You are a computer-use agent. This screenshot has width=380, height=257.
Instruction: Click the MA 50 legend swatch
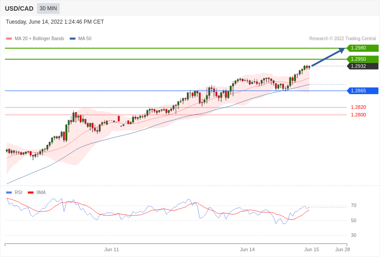point(72,39)
